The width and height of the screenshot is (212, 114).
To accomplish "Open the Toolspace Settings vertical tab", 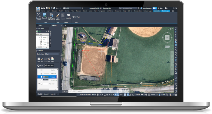I will coord(50,42).
